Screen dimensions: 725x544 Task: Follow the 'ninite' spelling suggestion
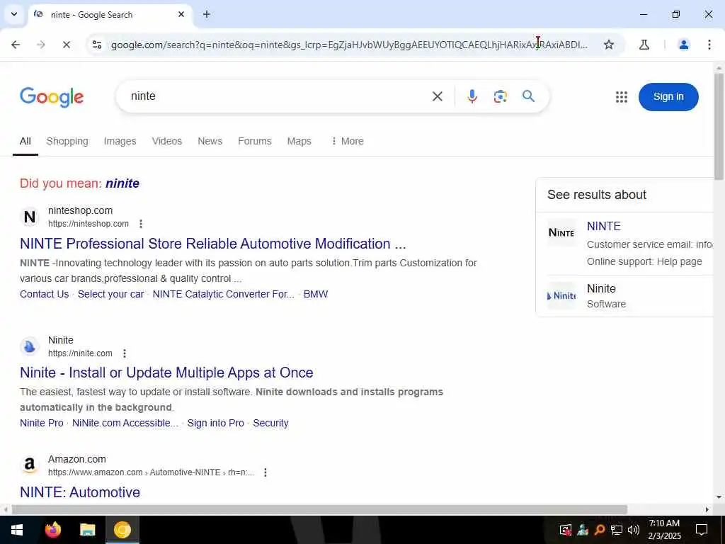pyautogui.click(x=122, y=183)
